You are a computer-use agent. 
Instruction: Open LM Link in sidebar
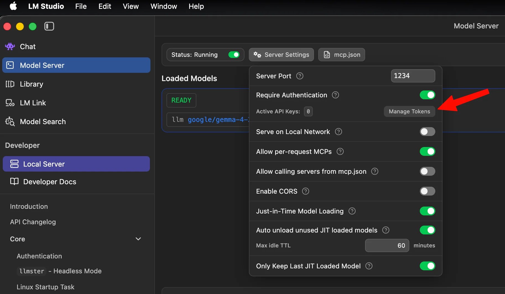(x=76, y=103)
